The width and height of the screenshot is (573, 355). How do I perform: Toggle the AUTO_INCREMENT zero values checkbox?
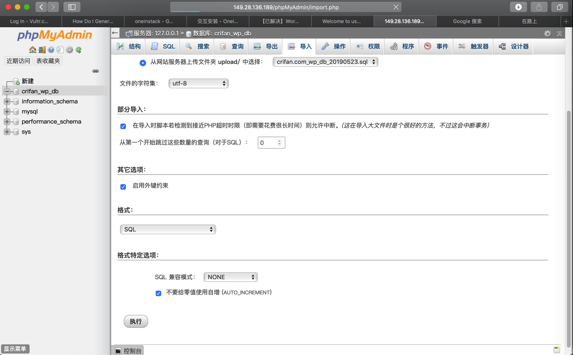pyautogui.click(x=158, y=293)
